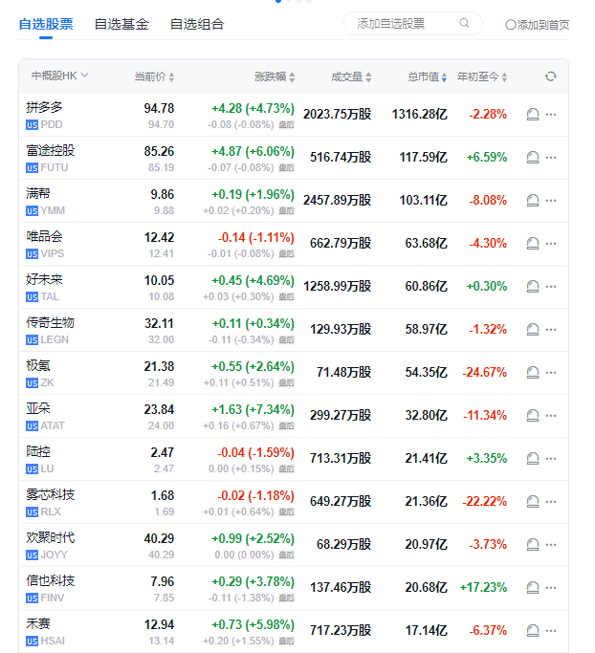Open the 唯品会 stock page
The image size is (595, 653).
44,236
